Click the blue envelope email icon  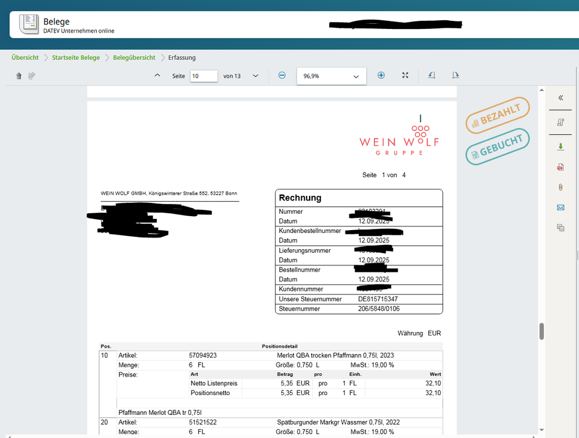click(560, 207)
